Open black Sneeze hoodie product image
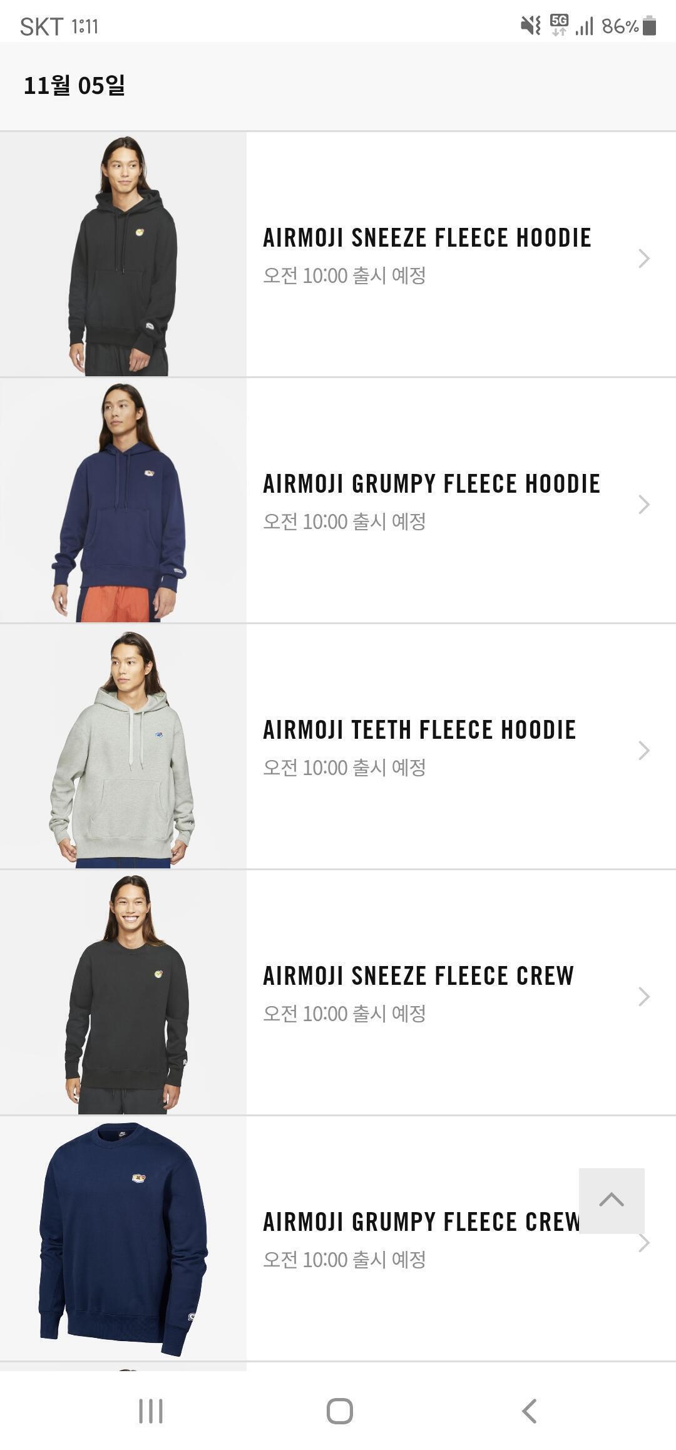The height and width of the screenshot is (1450, 676). pyautogui.click(x=123, y=254)
